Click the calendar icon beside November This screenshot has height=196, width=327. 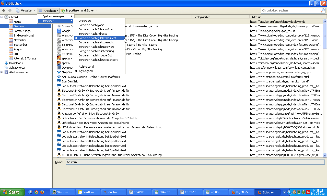11,40
